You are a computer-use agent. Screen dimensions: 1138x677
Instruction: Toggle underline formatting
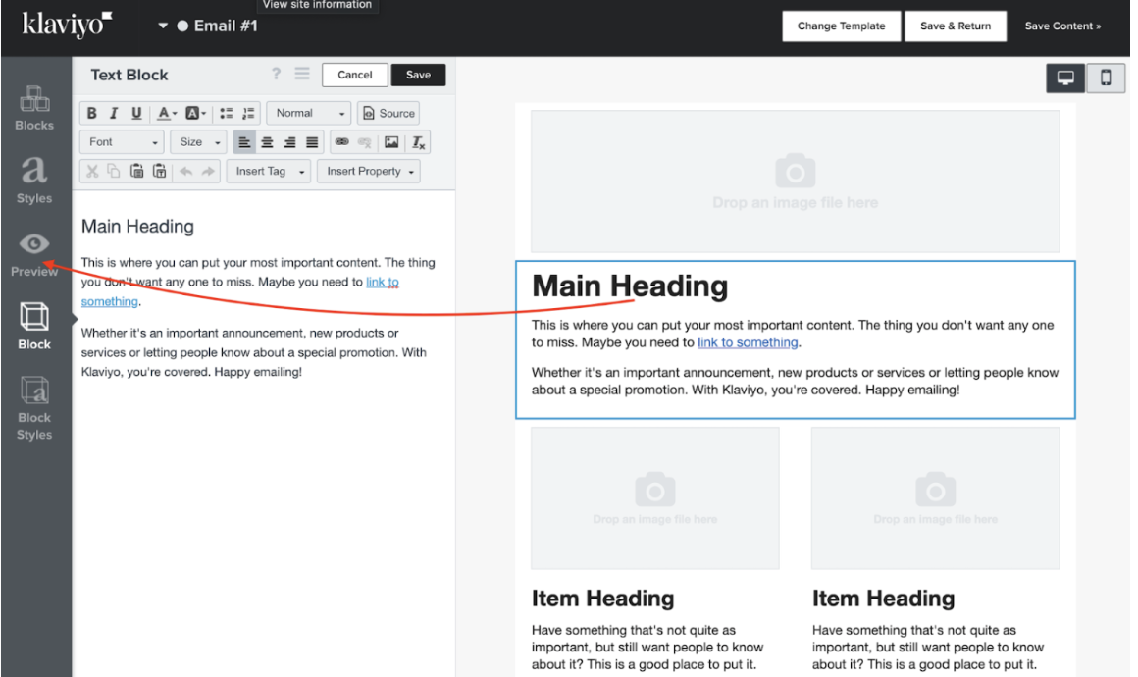click(136, 113)
